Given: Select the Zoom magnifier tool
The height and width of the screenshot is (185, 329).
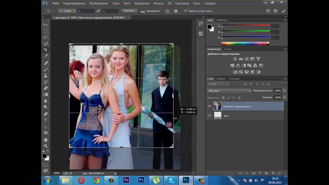Looking at the screenshot, I should coord(46,146).
